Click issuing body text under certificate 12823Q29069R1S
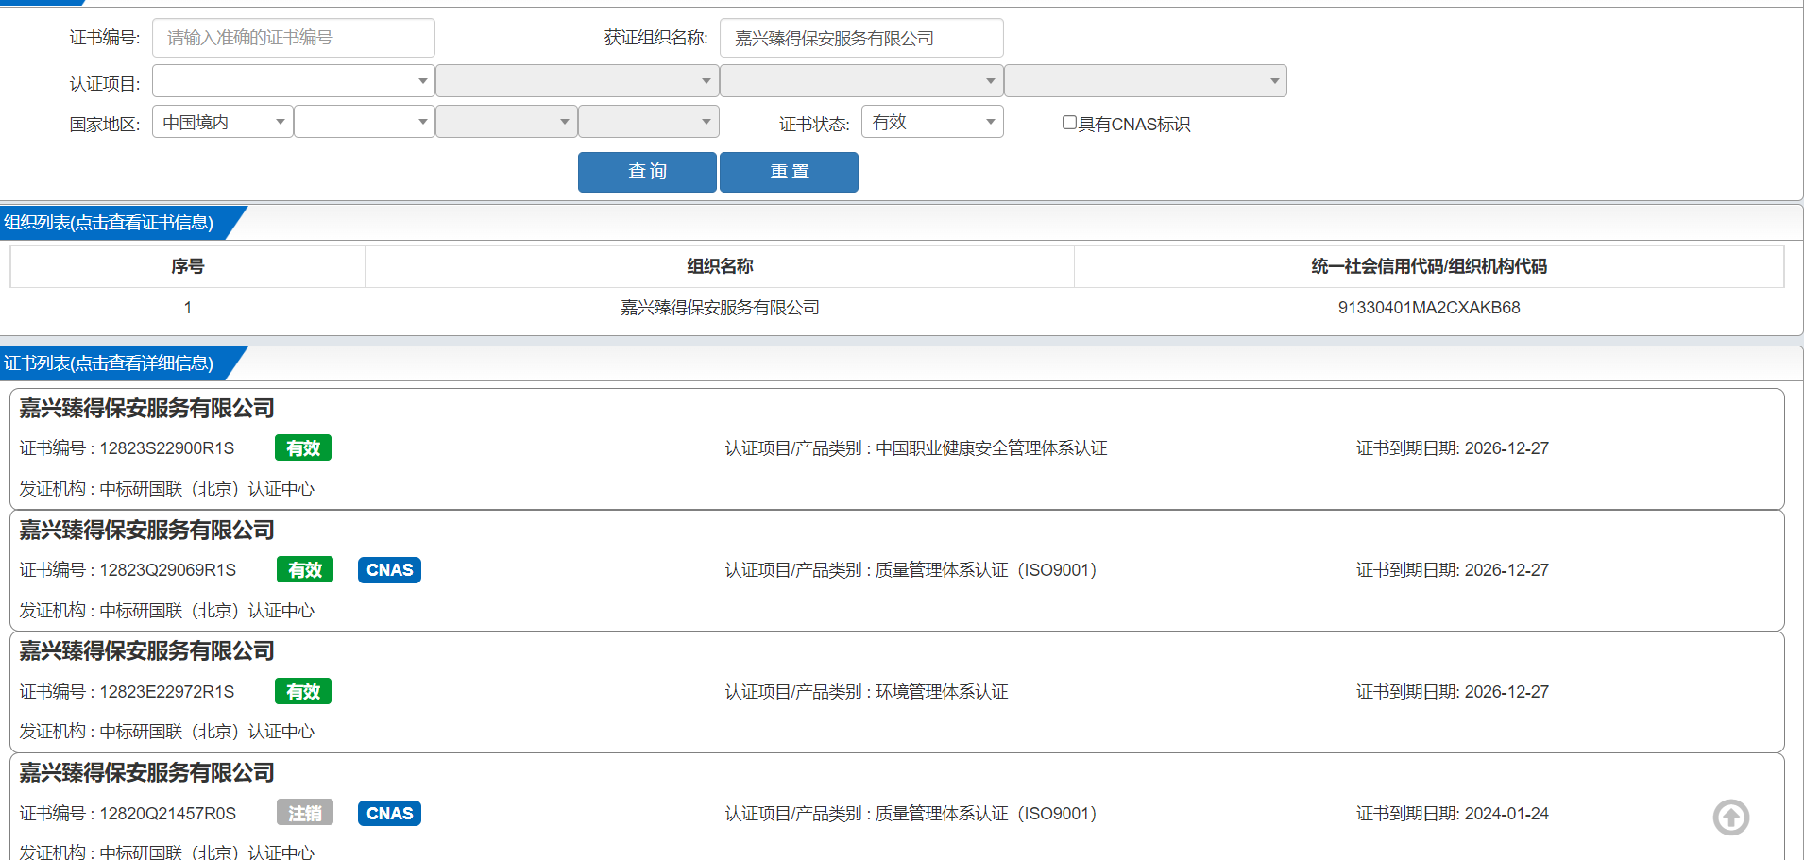The height and width of the screenshot is (860, 1804). coord(167,611)
